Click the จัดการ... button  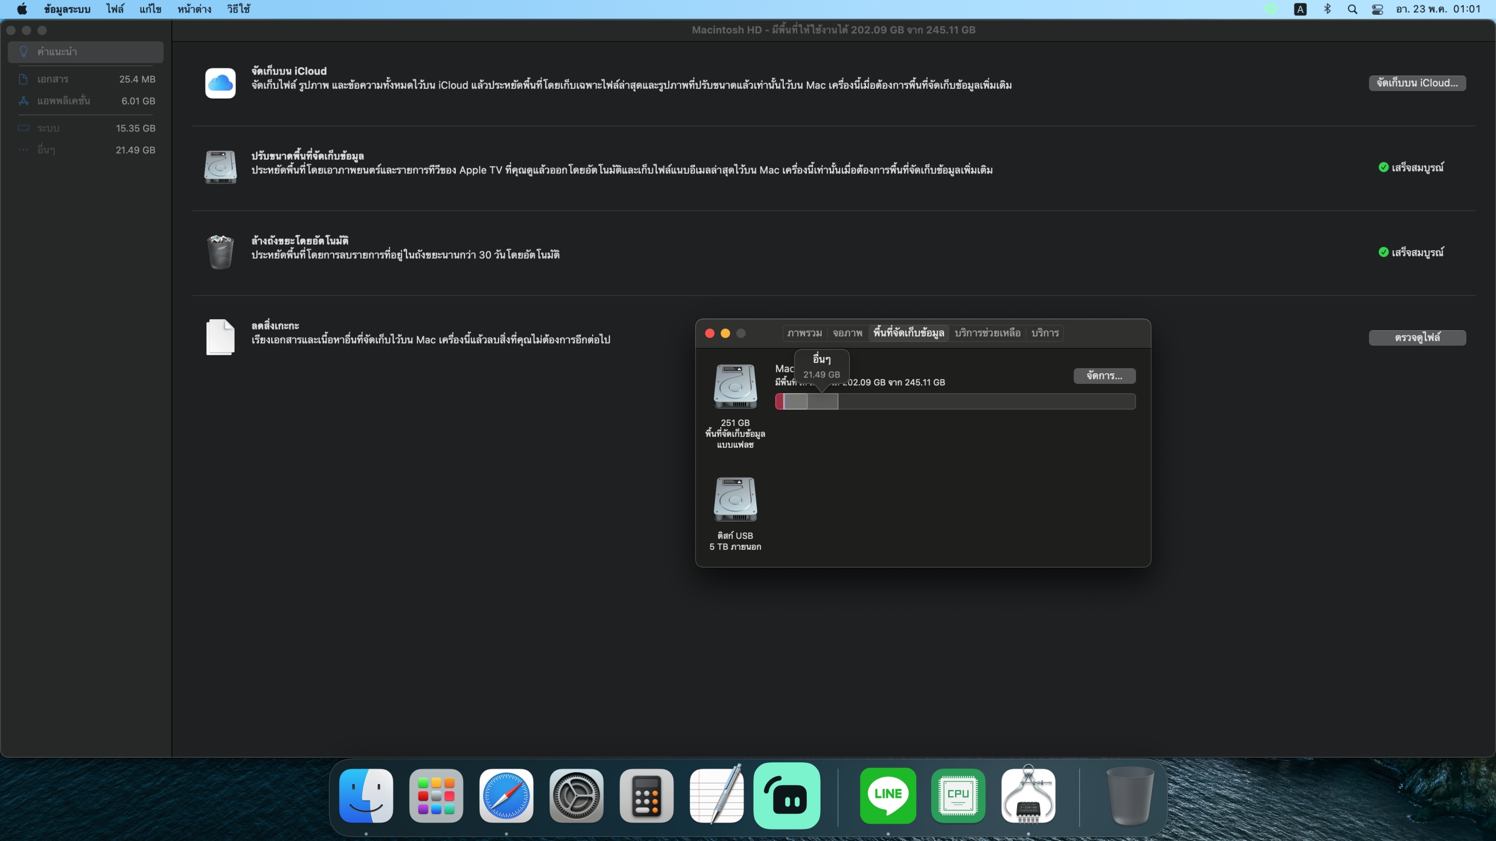1104,376
